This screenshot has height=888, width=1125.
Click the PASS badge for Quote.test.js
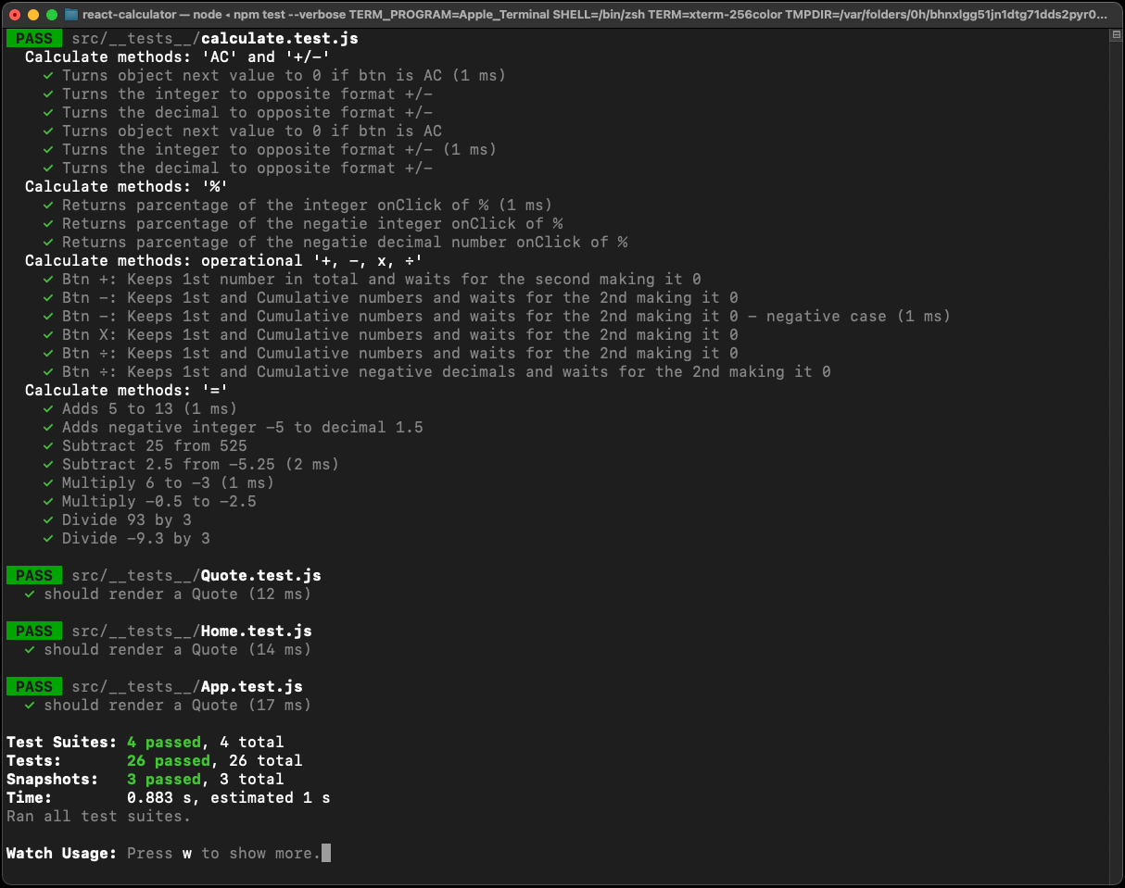[33, 575]
